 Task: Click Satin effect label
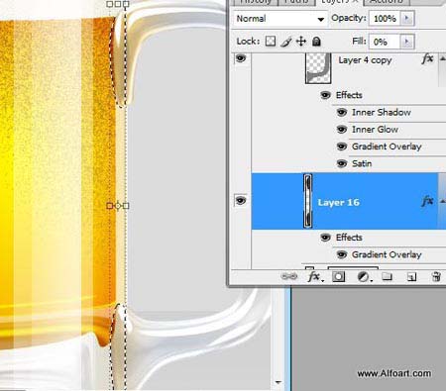[x=362, y=163]
